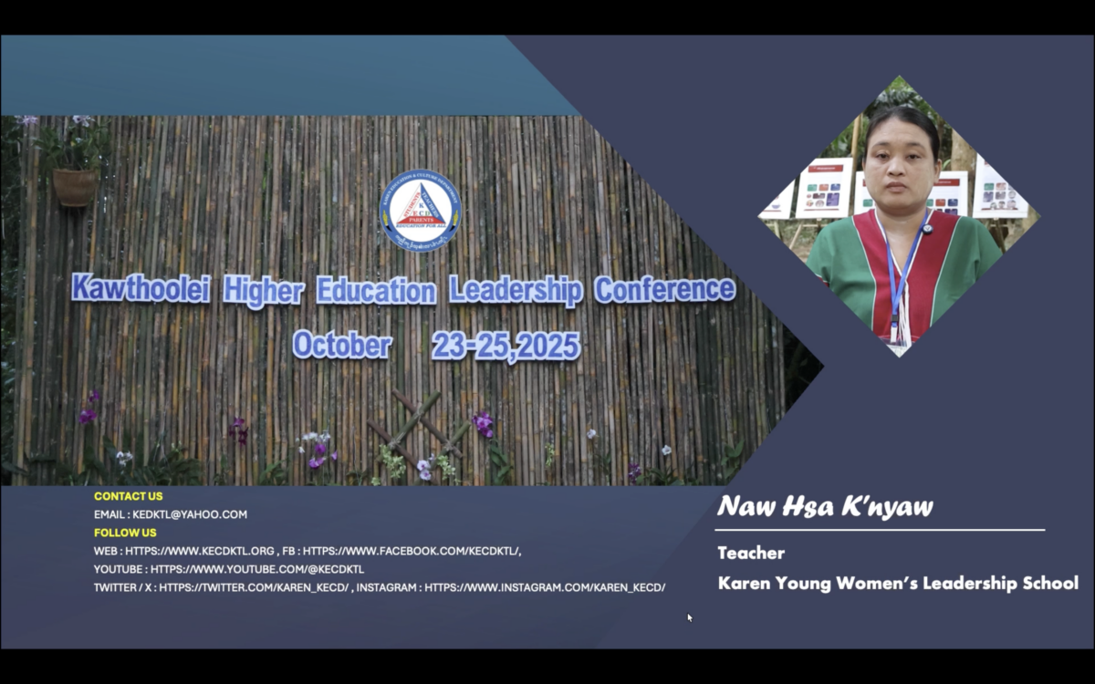Open the Facebook KECDKTL page link
Image resolution: width=1095 pixels, height=684 pixels.
pos(411,551)
